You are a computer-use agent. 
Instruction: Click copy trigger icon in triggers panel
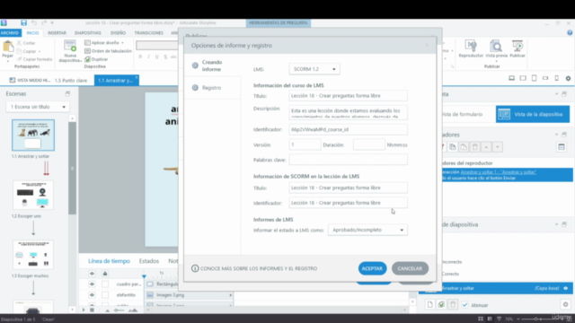(453, 147)
